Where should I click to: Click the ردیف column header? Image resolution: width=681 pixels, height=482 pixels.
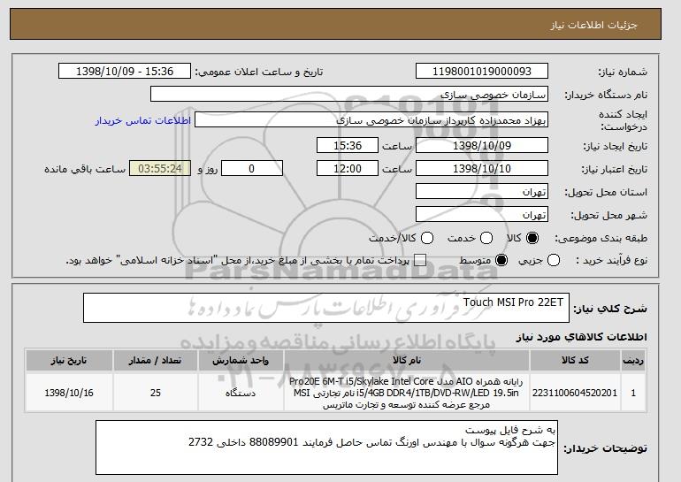pyautogui.click(x=633, y=361)
